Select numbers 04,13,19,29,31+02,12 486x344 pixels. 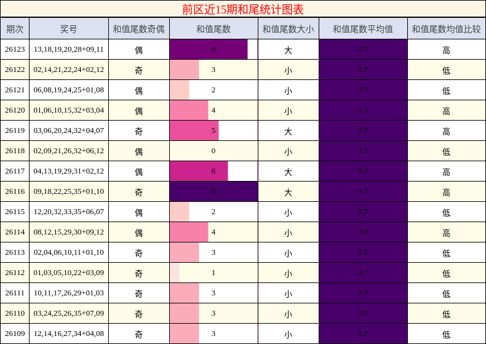(69, 171)
